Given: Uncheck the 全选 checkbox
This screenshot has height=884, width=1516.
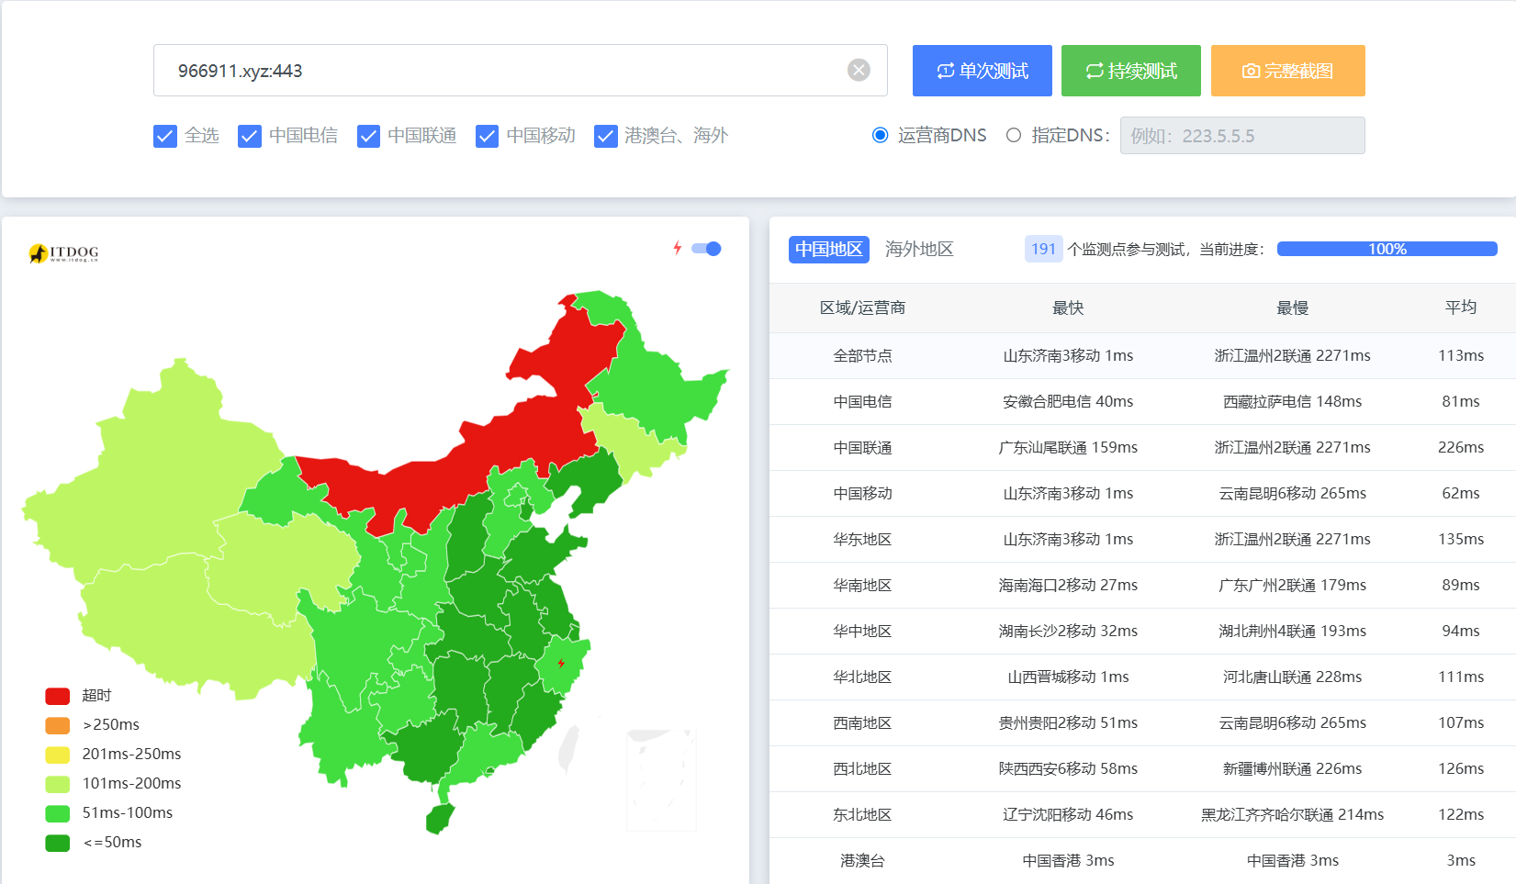Looking at the screenshot, I should click(165, 136).
